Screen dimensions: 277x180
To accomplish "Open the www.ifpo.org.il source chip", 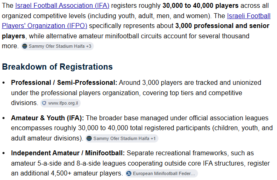I will tap(61, 103).
